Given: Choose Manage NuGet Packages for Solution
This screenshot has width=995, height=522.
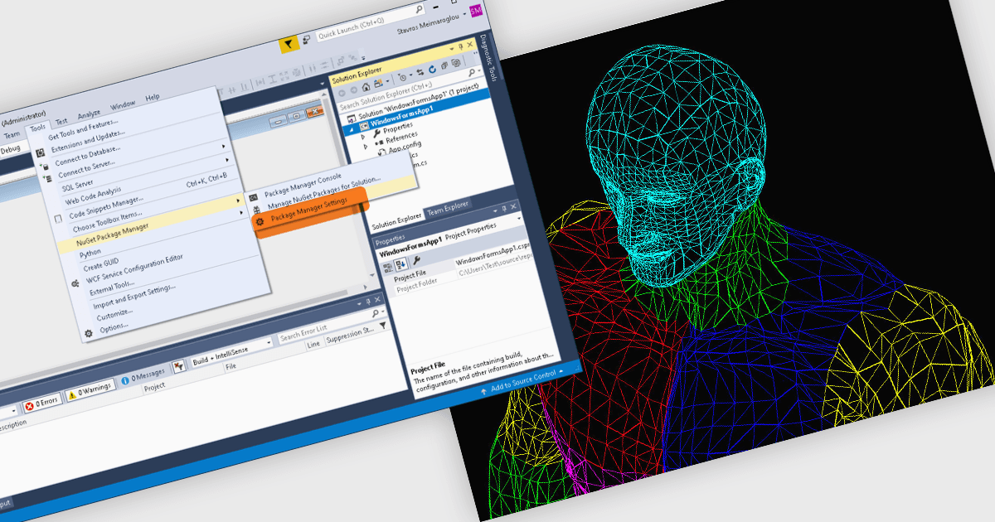Looking at the screenshot, I should click(x=323, y=194).
